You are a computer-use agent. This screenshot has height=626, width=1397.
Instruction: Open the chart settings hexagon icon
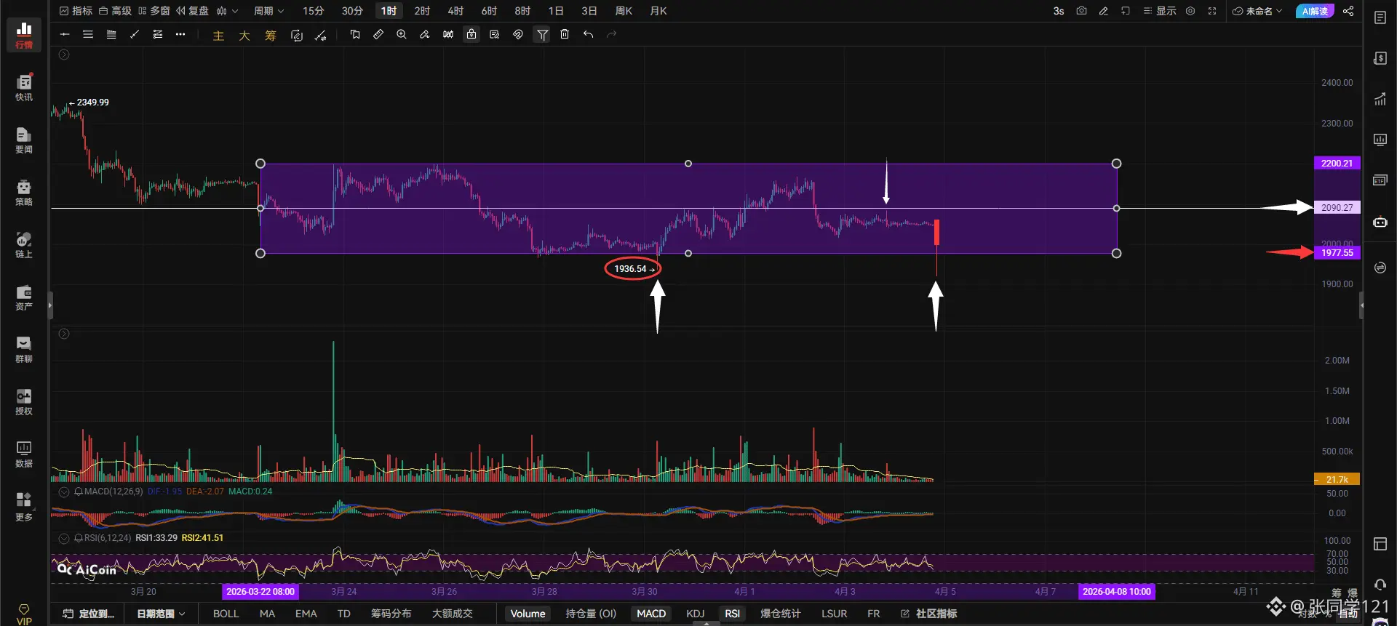pyautogui.click(x=1190, y=11)
